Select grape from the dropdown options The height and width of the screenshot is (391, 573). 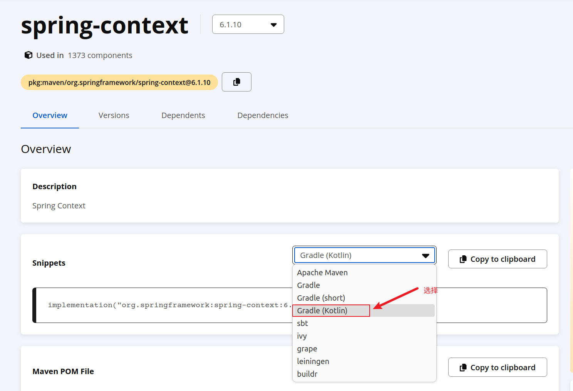[x=307, y=349]
